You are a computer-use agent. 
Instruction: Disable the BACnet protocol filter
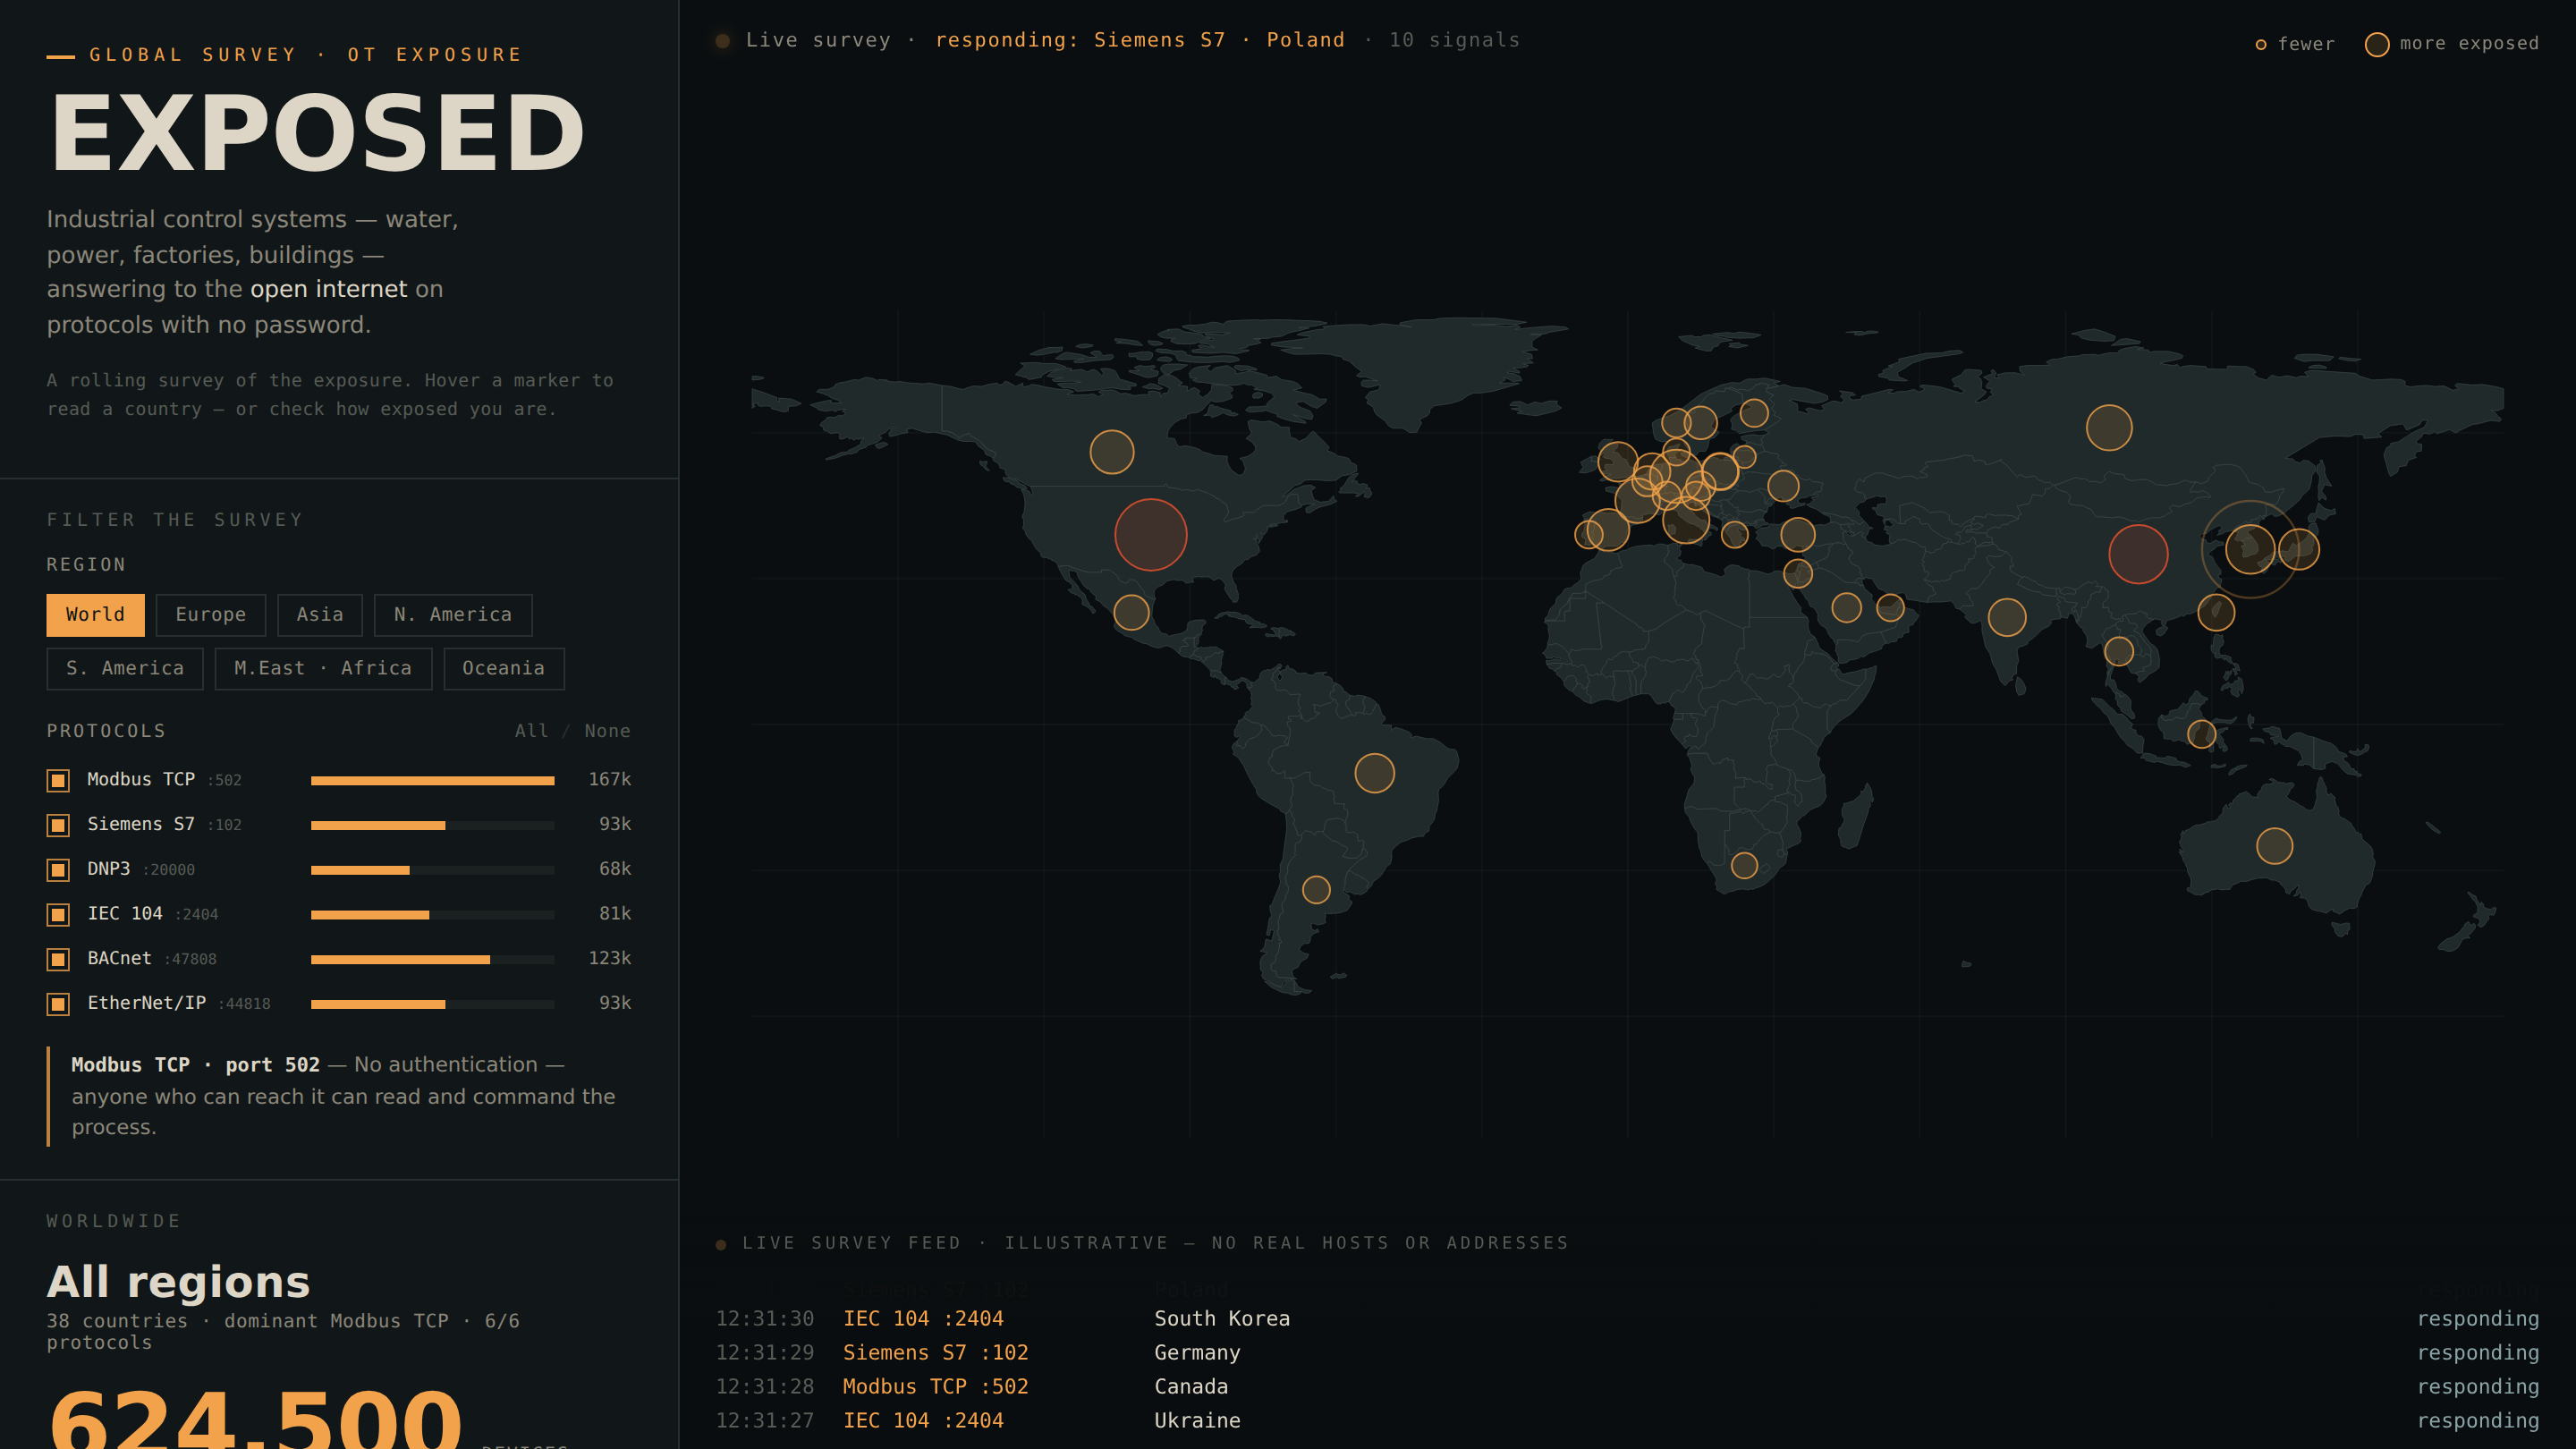(x=58, y=959)
